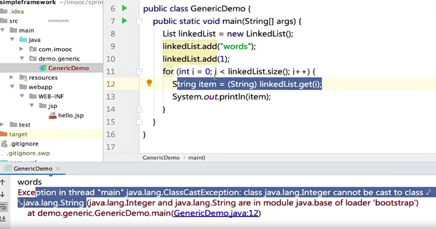Expand the resources folder
This screenshot has width=436, height=229.
[x=12, y=77]
